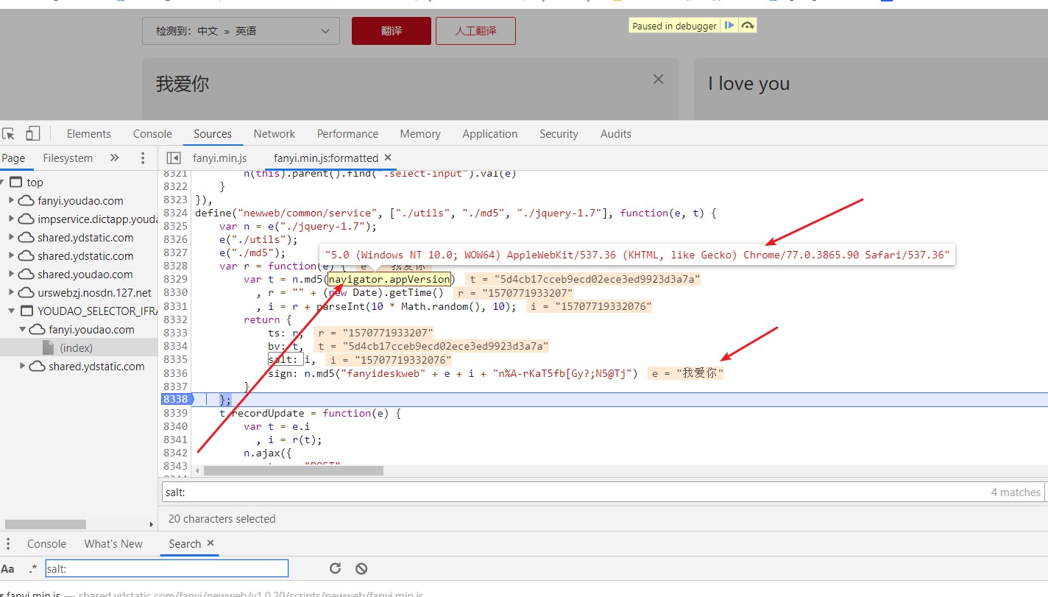Expand urswebzj.nosdn.127.net node
The height and width of the screenshot is (597, 1048).
coord(12,293)
